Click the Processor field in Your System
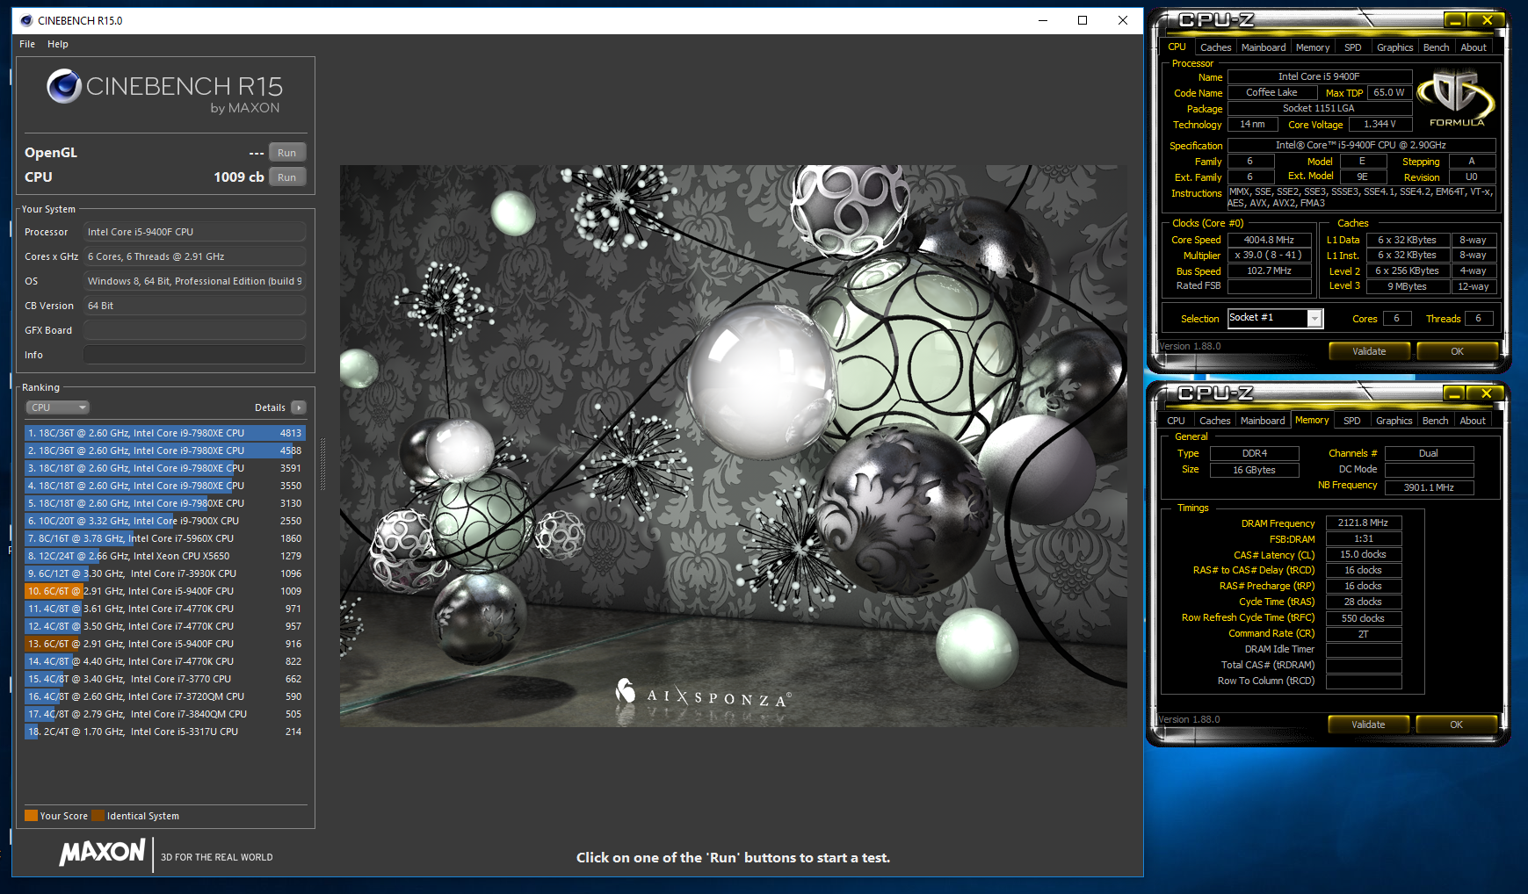1528x894 pixels. coord(194,232)
